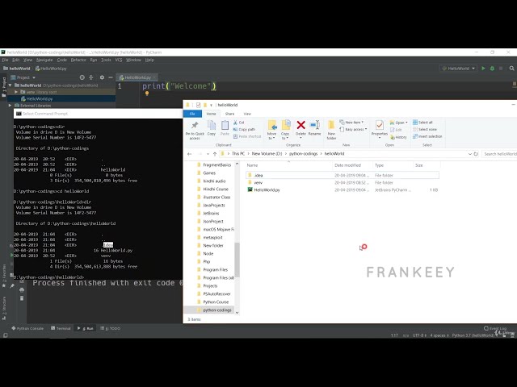The height and width of the screenshot is (387, 517).
Task: Open the Copy to dropdown in Explorer
Action: [x=285, y=130]
